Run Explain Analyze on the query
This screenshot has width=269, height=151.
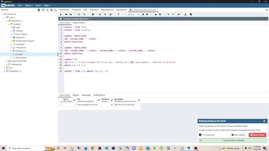160,14
